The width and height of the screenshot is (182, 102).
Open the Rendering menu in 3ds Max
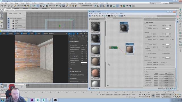point(58,3)
